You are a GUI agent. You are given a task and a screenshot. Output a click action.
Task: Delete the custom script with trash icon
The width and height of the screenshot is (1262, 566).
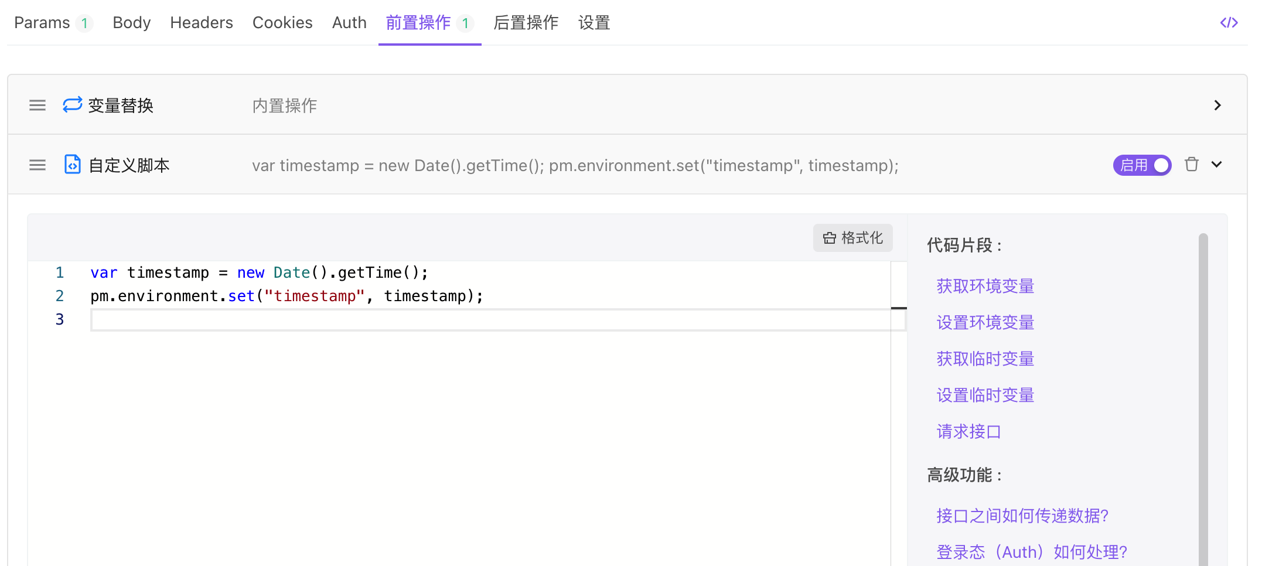coord(1191,165)
